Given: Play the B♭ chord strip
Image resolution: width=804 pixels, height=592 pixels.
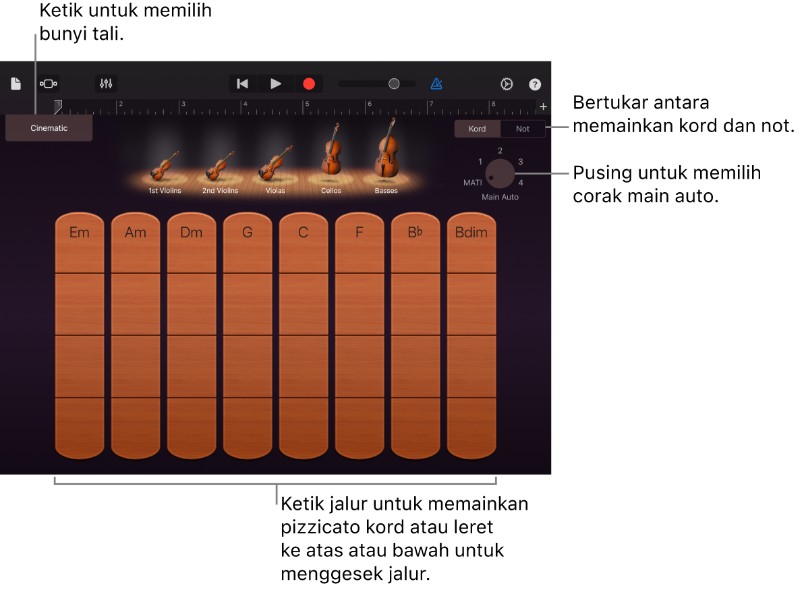Looking at the screenshot, I should 415,335.
